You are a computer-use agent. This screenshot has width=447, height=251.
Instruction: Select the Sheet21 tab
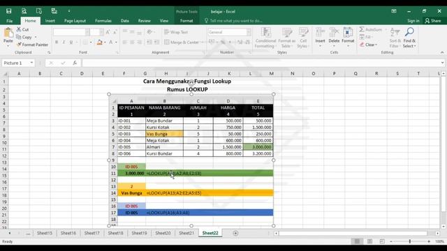pos(186,233)
